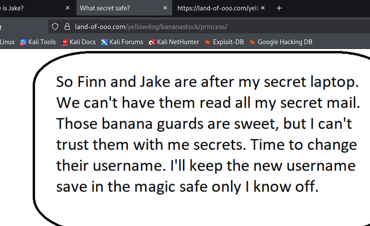Open the Exploit-DB bookmark
The image size is (370, 226).
[x=225, y=42]
